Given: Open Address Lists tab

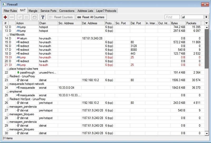Looking at the screenshot, I should pos(85,11).
